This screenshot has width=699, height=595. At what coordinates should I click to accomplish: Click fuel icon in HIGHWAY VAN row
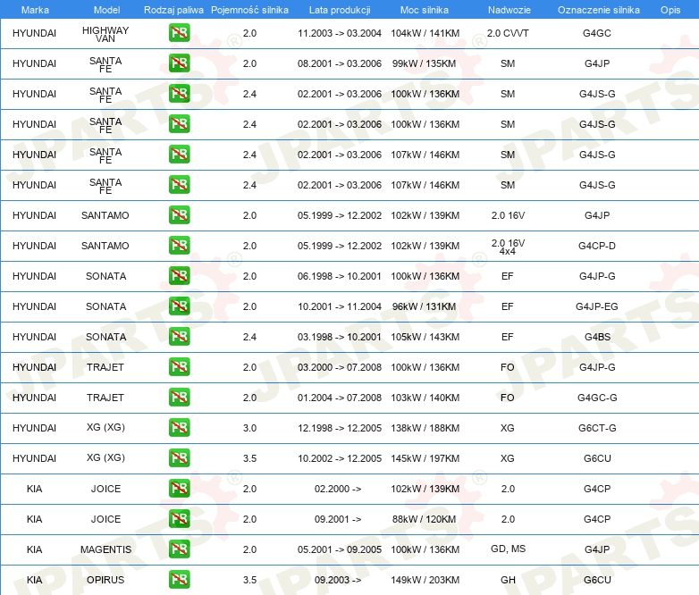pyautogui.click(x=179, y=33)
